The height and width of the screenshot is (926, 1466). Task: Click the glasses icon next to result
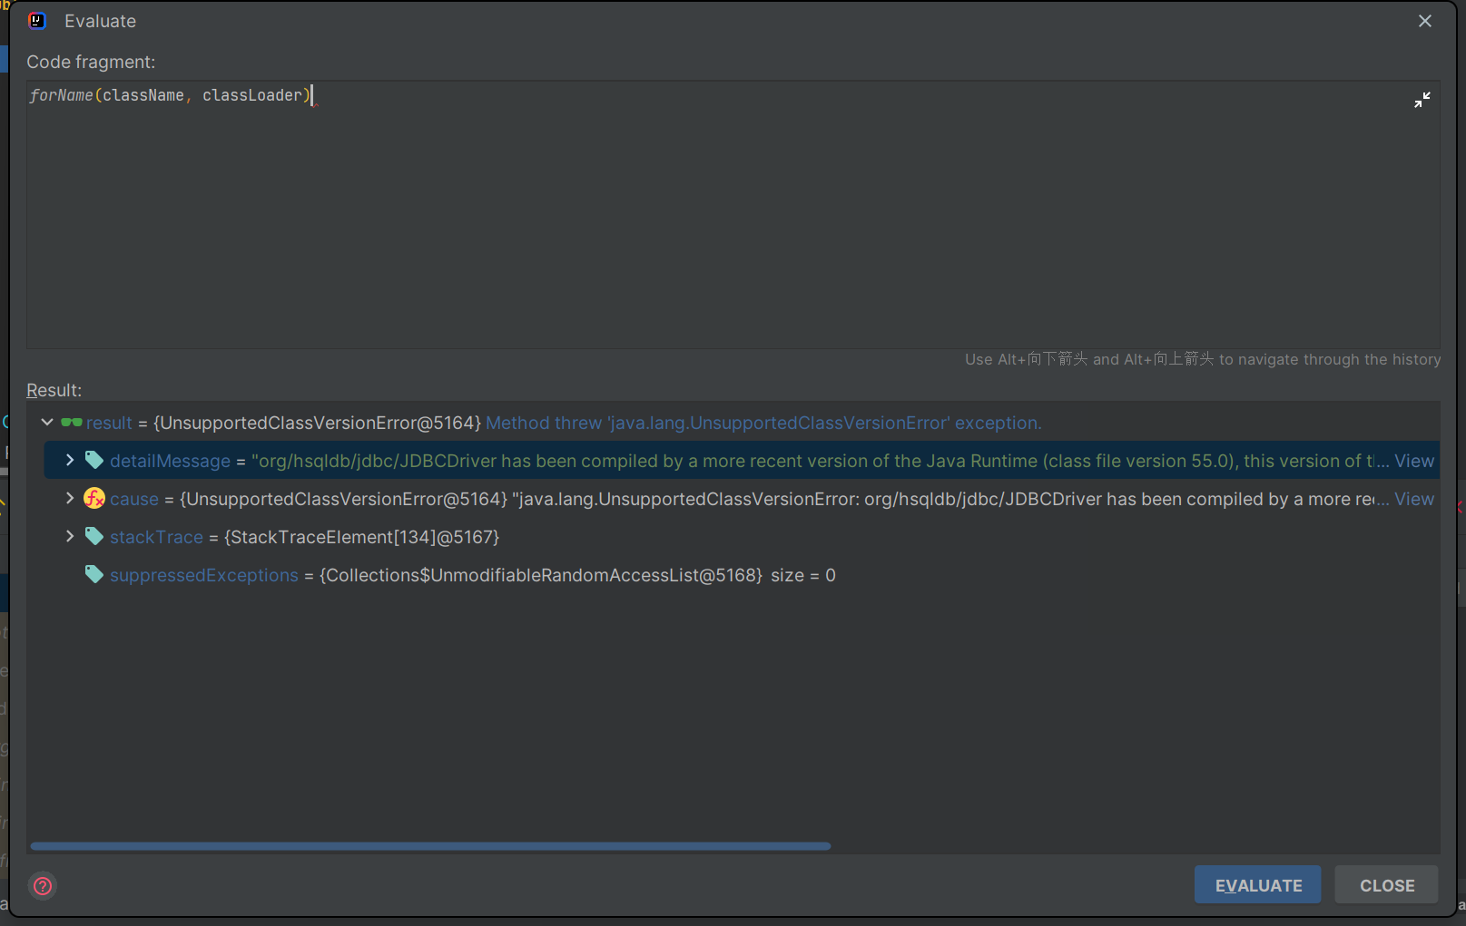(x=71, y=423)
